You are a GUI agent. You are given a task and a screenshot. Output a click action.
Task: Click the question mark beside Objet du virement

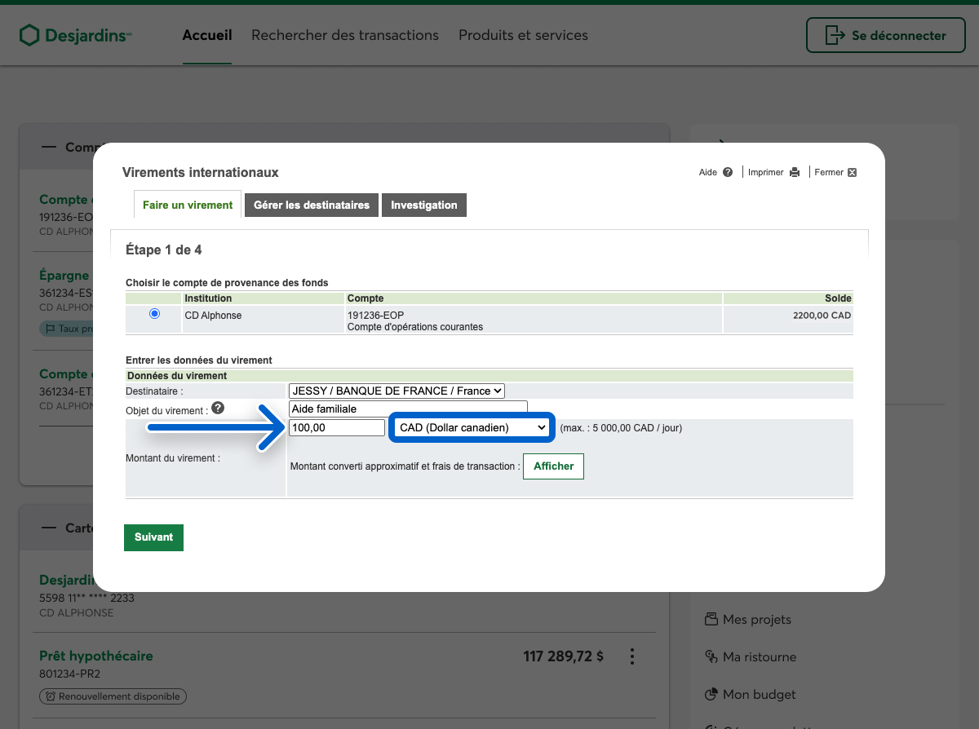(218, 409)
